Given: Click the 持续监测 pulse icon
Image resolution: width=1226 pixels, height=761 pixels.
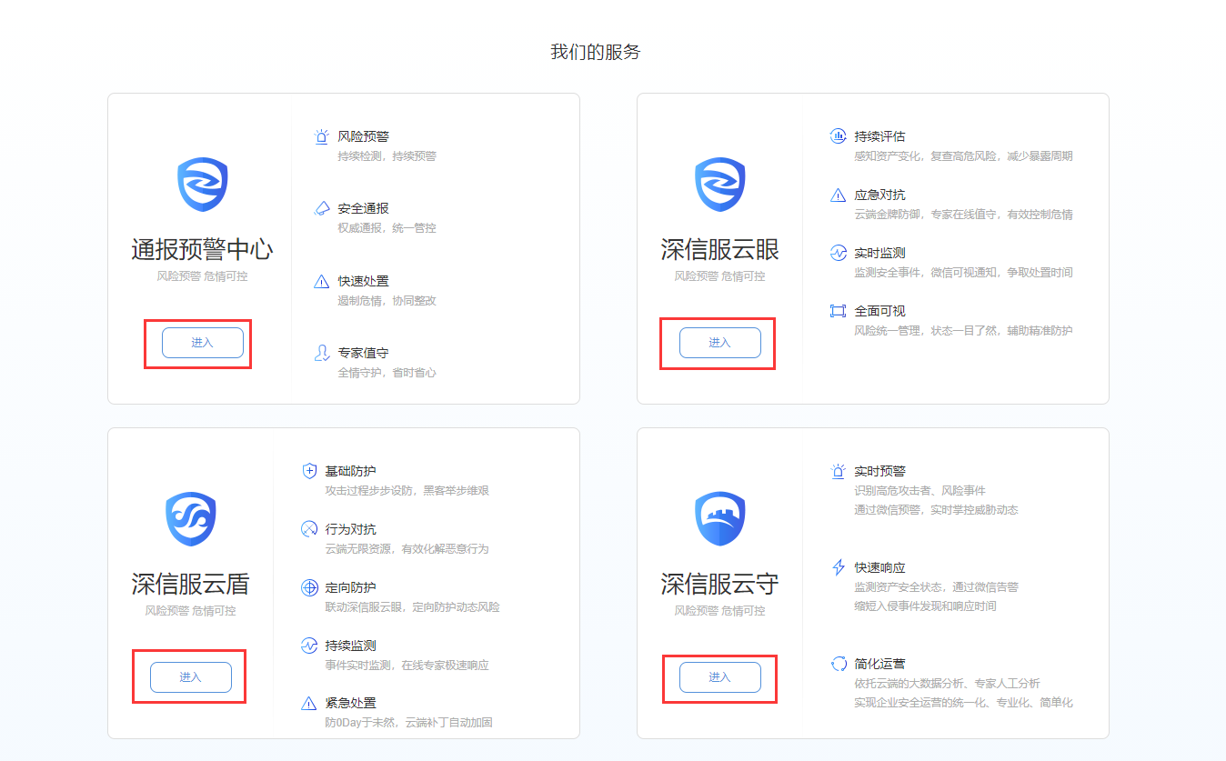Looking at the screenshot, I should point(309,646).
